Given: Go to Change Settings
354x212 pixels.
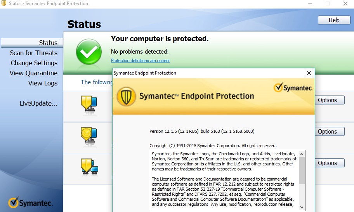Looking at the screenshot, I should pos(34,63).
